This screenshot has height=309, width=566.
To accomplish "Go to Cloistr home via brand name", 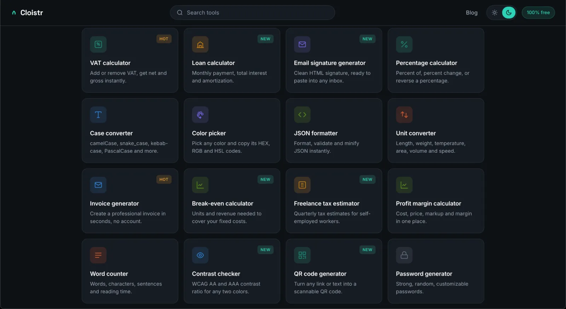I will (31, 13).
